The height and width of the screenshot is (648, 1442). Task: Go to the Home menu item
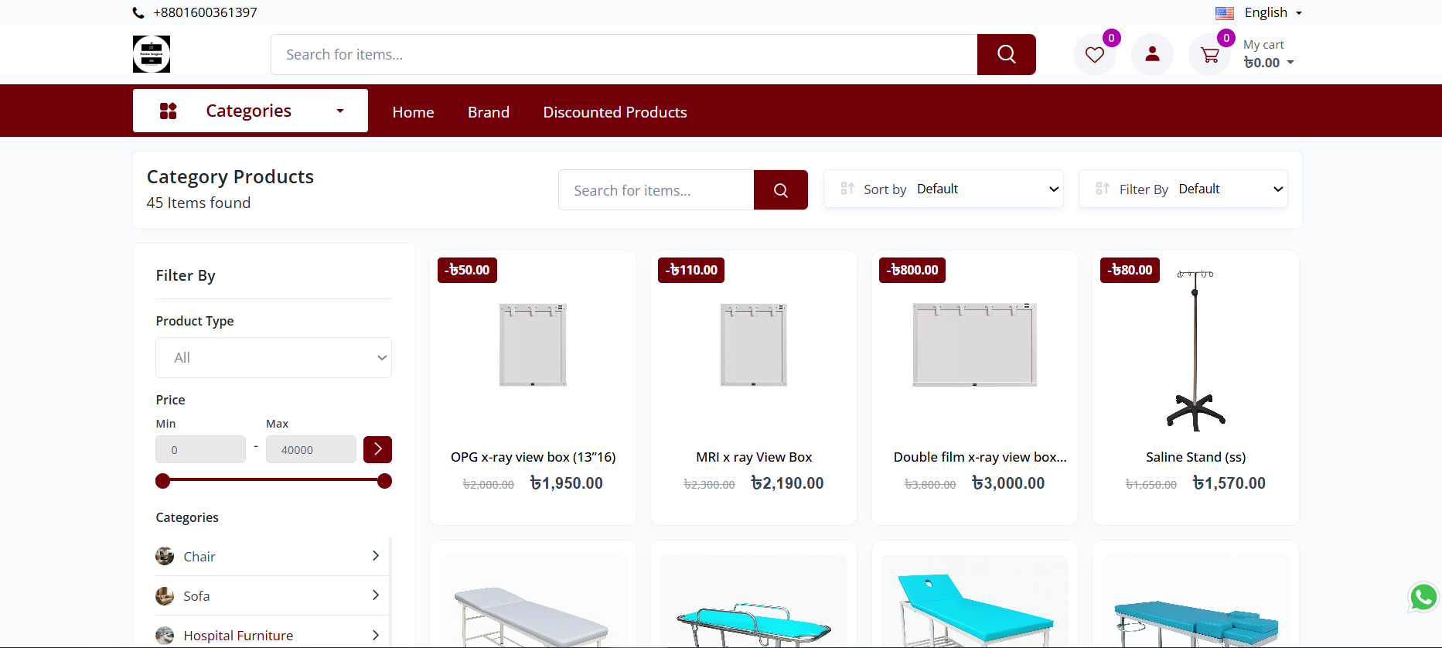tap(413, 112)
